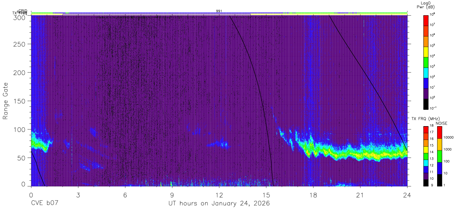
Task: Click the black segment of Lag0 Pwr colorbar
Action: [x=426, y=103]
